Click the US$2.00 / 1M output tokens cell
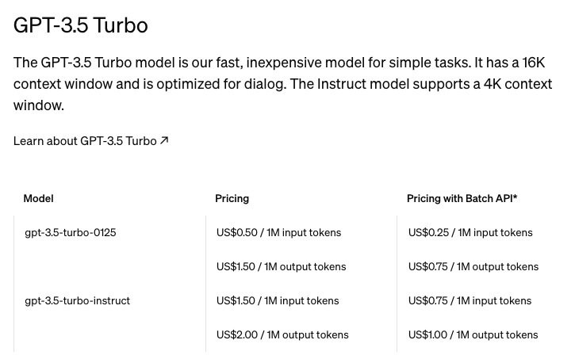Viewport: 575px width, 359px height. point(282,334)
